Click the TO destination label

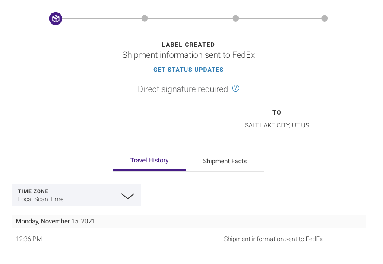click(x=277, y=112)
